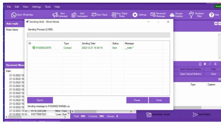Image resolution: width=221 pixels, height=124 pixels.
Task: Open Auto Reply Rules toolbar item
Action: tap(120, 15)
